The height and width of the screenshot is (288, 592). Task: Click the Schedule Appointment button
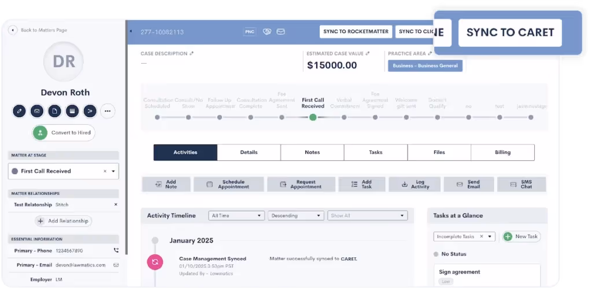(229, 184)
